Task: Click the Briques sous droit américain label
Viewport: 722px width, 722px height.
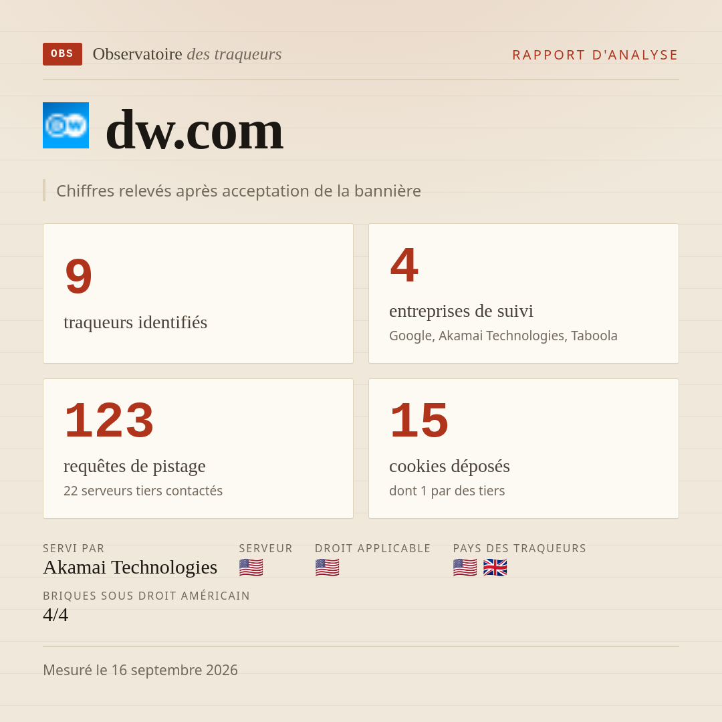Action: (146, 596)
